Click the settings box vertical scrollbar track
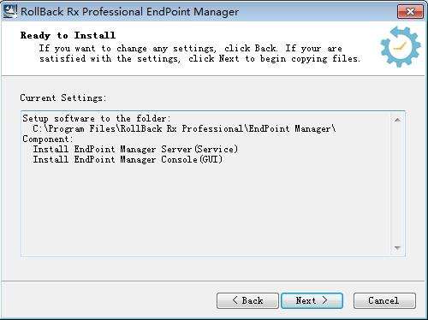The height and width of the screenshot is (320, 428). [x=397, y=184]
